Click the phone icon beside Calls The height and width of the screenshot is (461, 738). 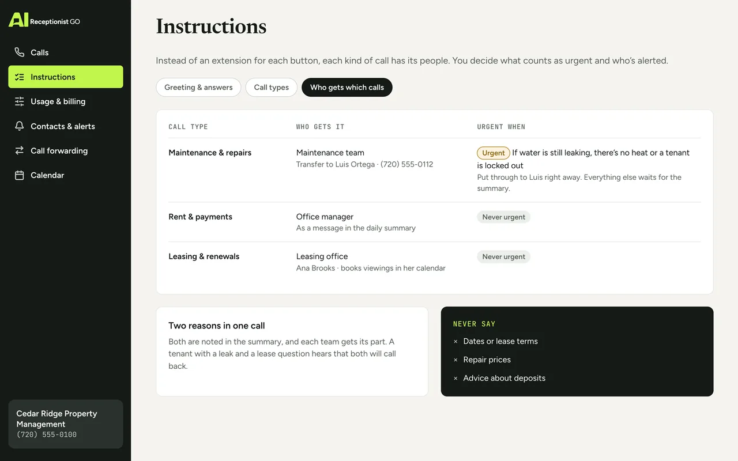pos(20,52)
